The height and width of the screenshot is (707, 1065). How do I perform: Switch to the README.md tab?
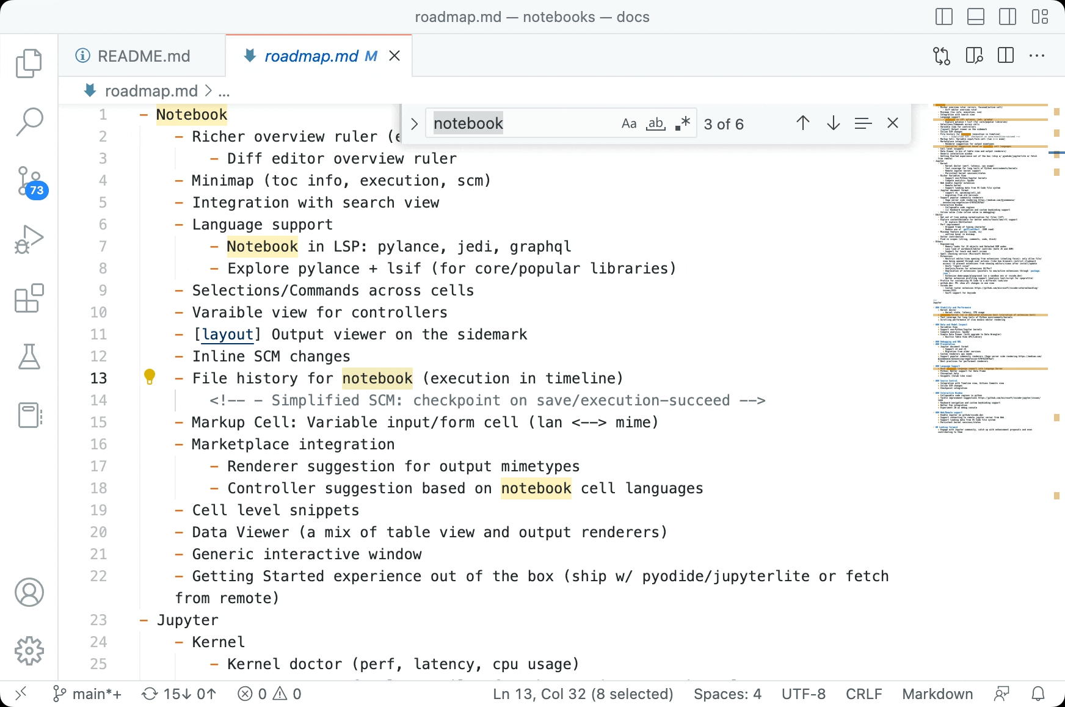tap(144, 56)
